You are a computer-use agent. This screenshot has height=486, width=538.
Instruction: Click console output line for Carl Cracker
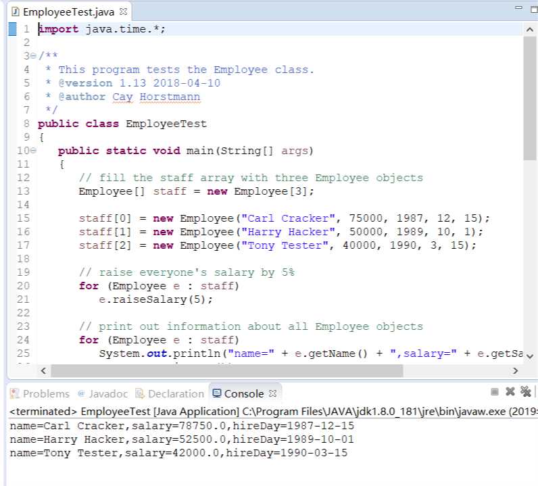click(x=182, y=426)
